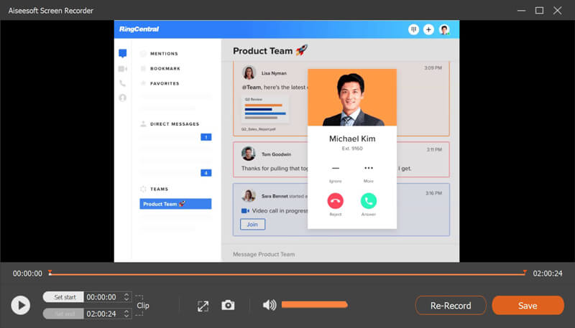Click the timeline end trim marker
Image resolution: width=575 pixels, height=328 pixels.
[x=525, y=272]
